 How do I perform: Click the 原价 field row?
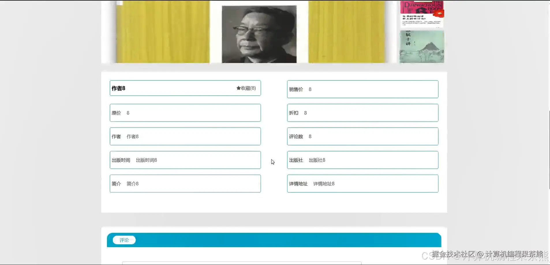click(185, 113)
